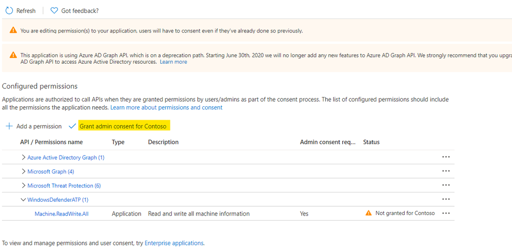
Task: Open ellipsis menu for Microsoft Graph row
Action: pyautogui.click(x=445, y=171)
